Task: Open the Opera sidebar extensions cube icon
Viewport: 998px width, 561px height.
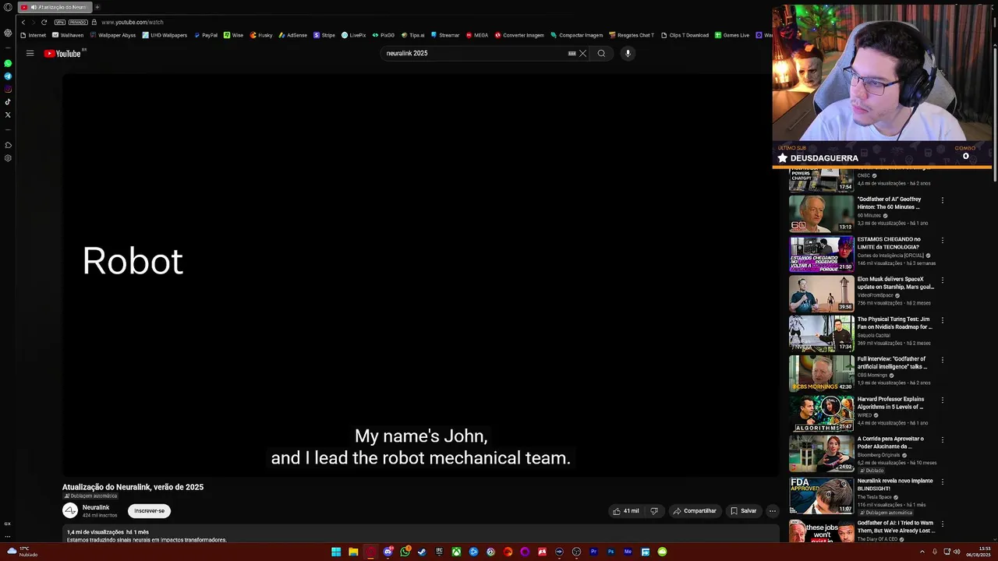Action: tap(8, 145)
